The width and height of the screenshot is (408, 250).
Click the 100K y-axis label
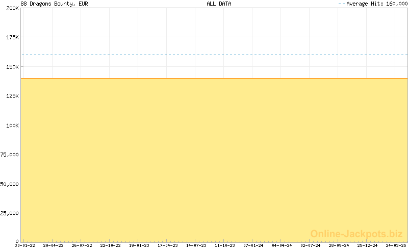click(12, 125)
